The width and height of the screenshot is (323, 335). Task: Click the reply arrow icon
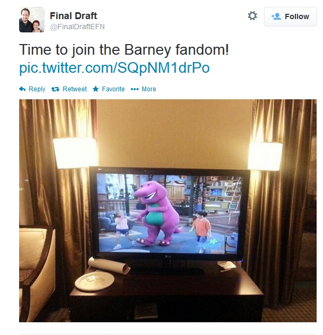(x=22, y=89)
